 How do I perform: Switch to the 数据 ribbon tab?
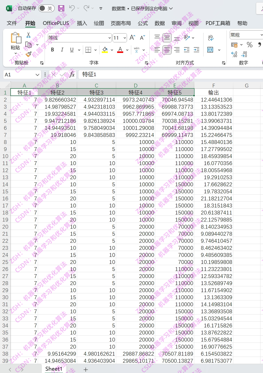159,23
